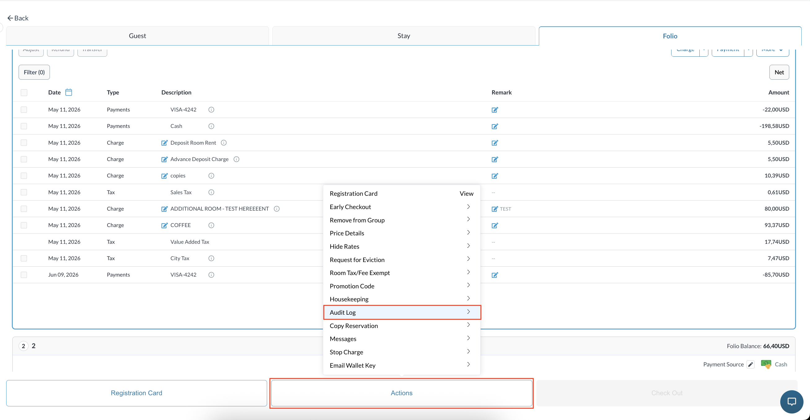The image size is (810, 420).
Task: Expand Housekeeping option
Action: tap(402, 299)
